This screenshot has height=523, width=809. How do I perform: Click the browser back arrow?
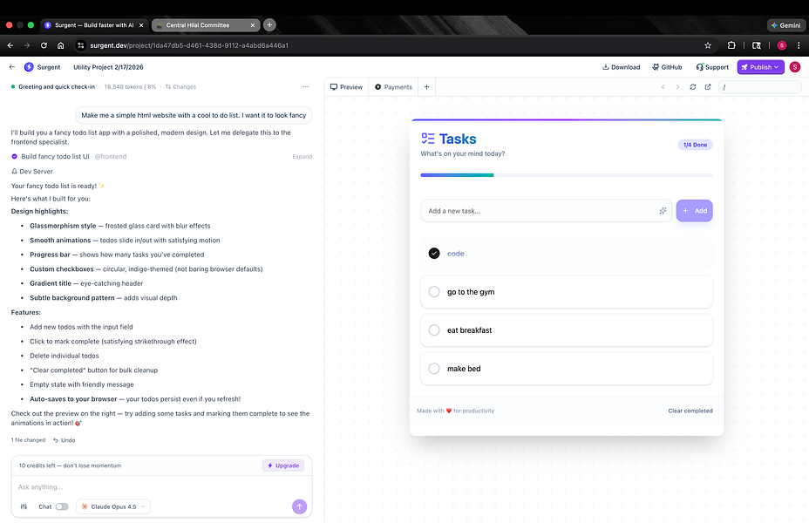(x=10, y=45)
